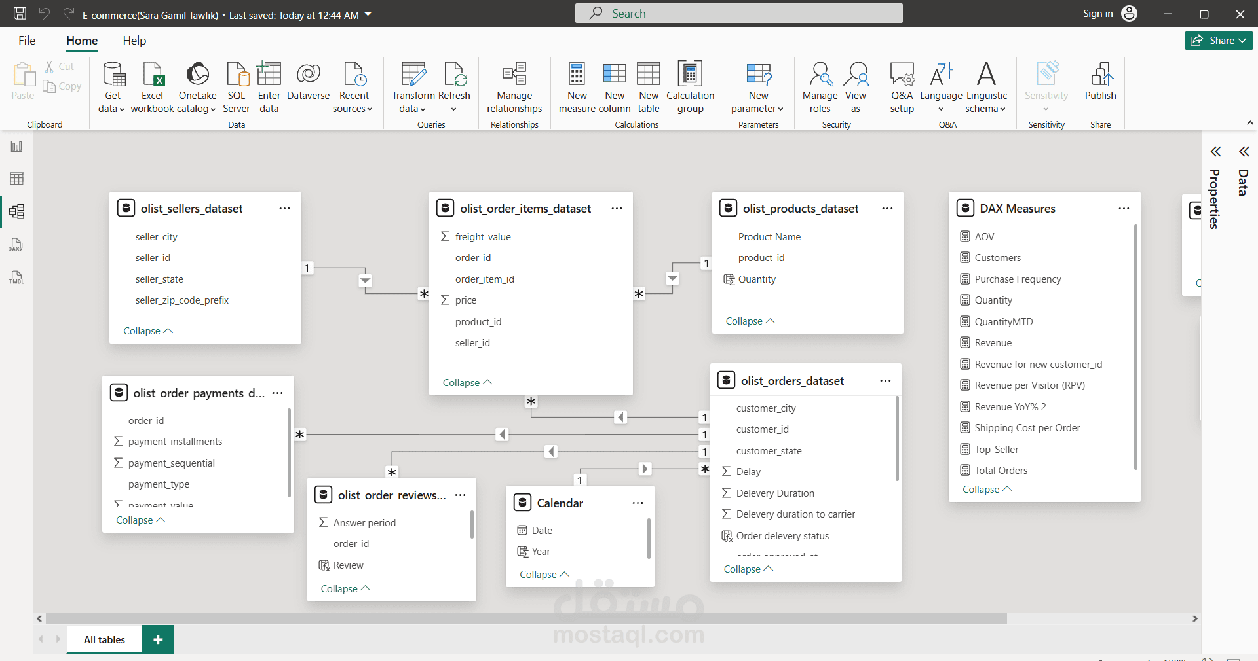Switch to Table view in sidebar
The width and height of the screenshot is (1258, 661).
pyautogui.click(x=16, y=179)
